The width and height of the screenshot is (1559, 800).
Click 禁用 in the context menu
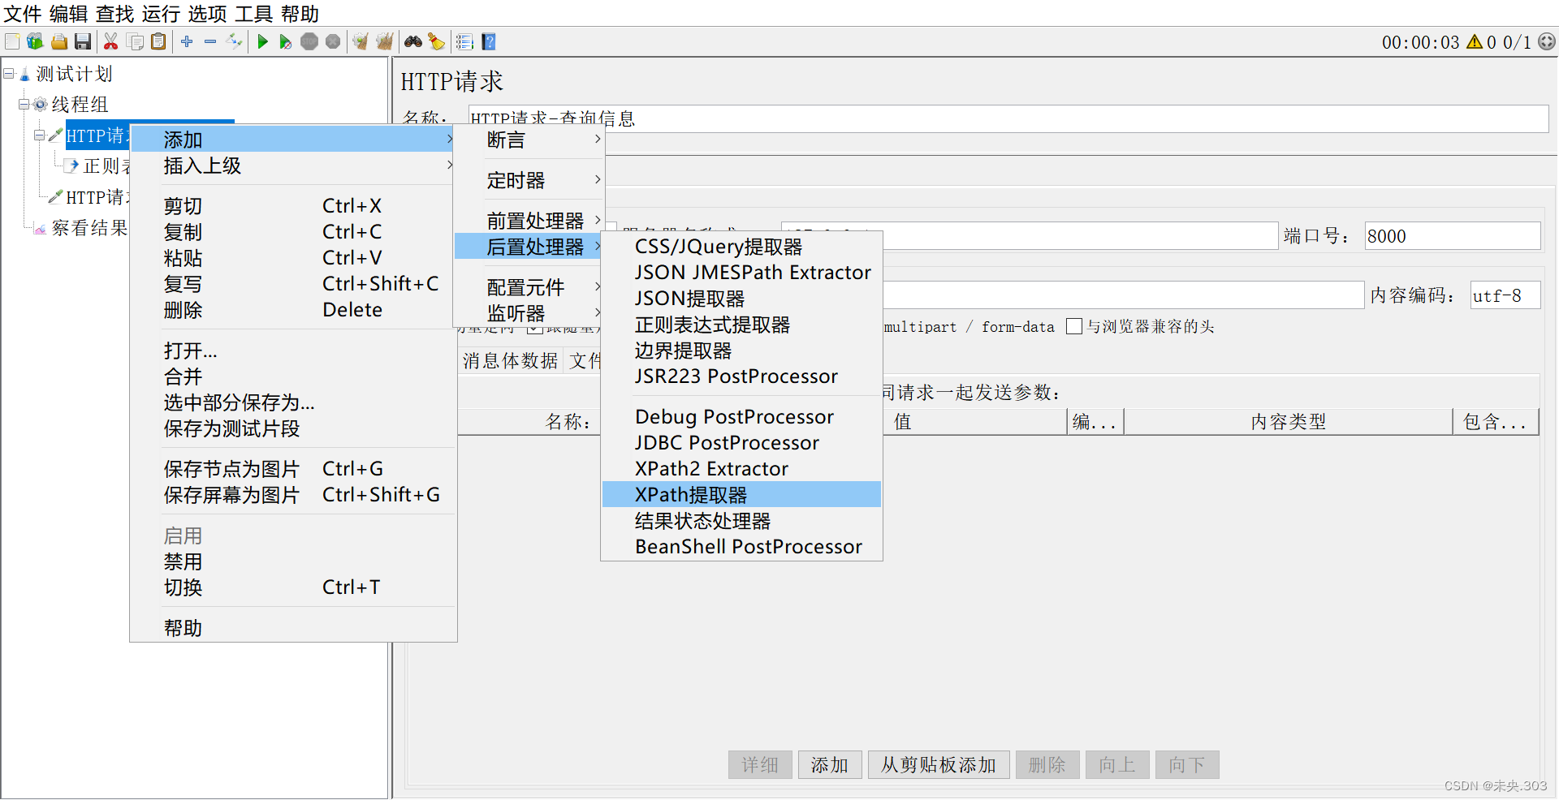(292, 561)
